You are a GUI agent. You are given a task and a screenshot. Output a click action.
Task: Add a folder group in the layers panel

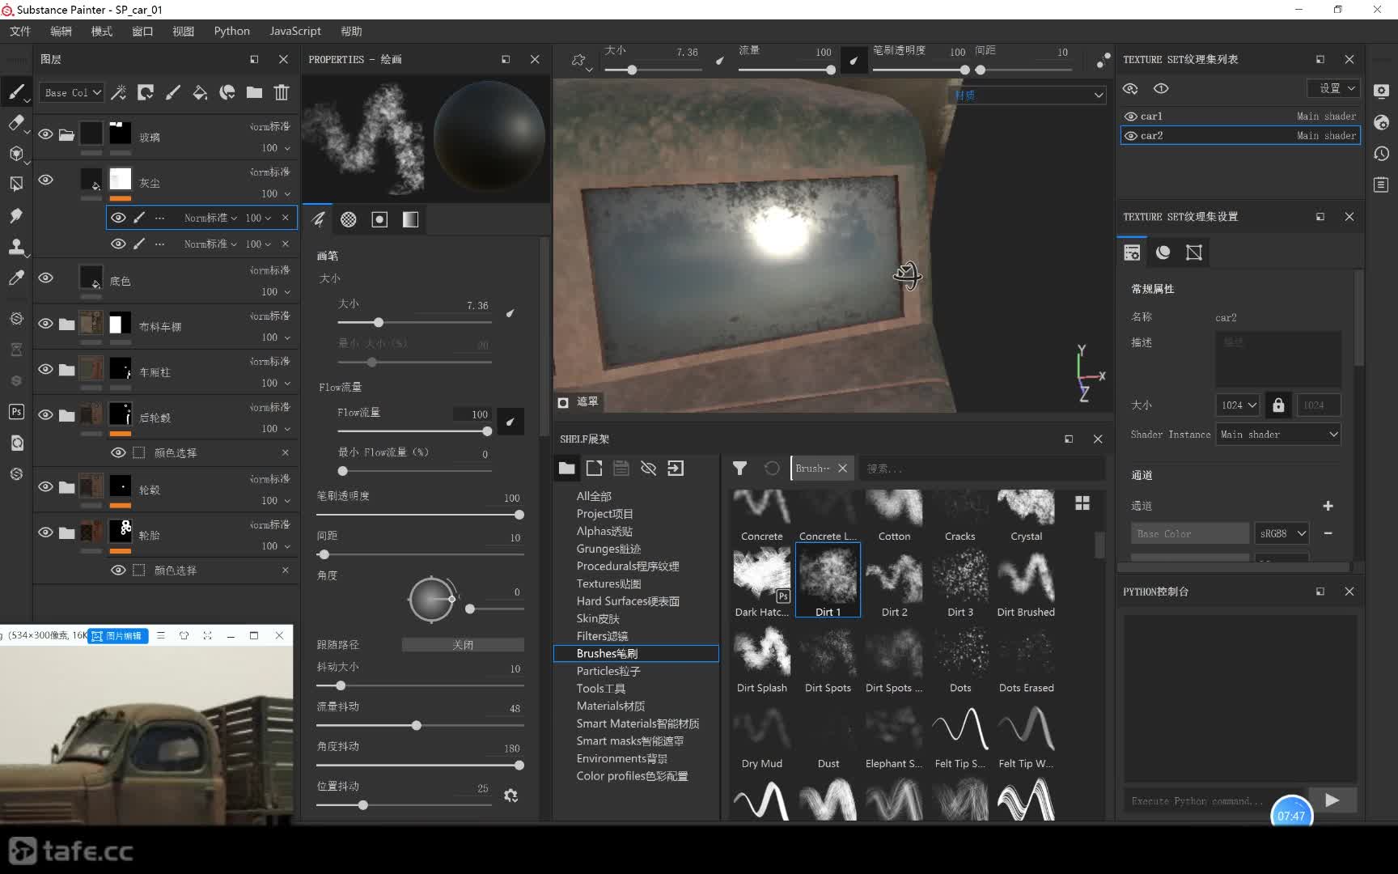[x=254, y=92]
